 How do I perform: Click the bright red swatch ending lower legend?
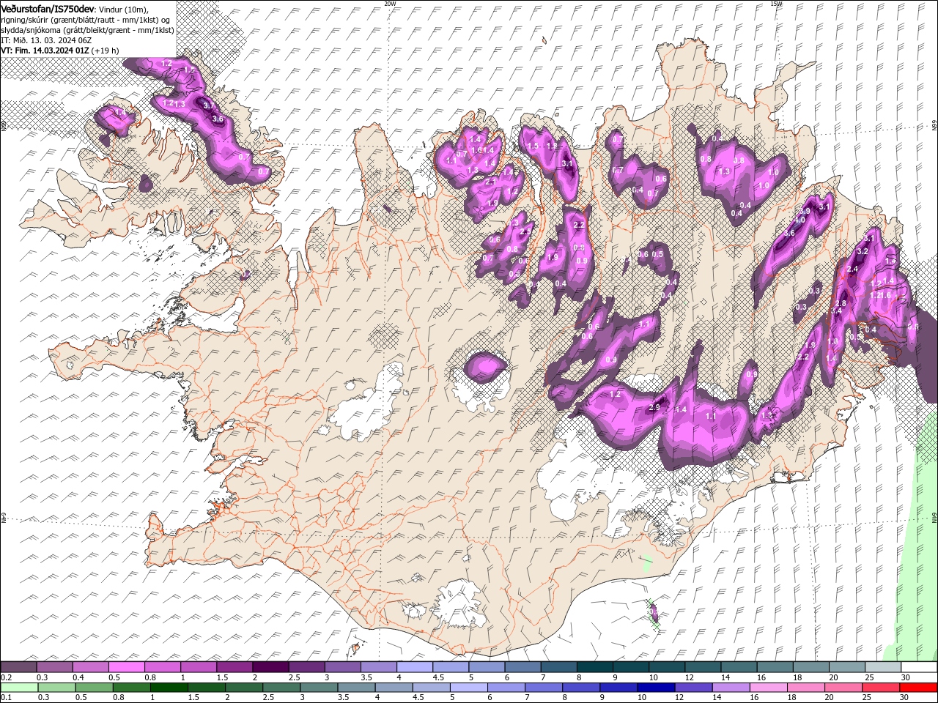click(x=918, y=688)
